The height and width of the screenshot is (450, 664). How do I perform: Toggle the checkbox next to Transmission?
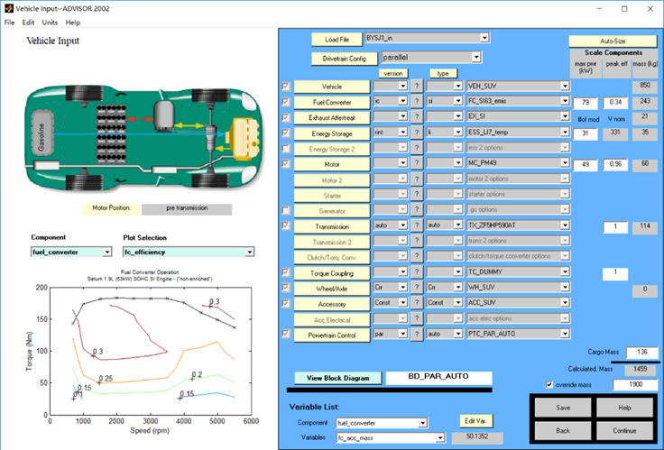287,225
